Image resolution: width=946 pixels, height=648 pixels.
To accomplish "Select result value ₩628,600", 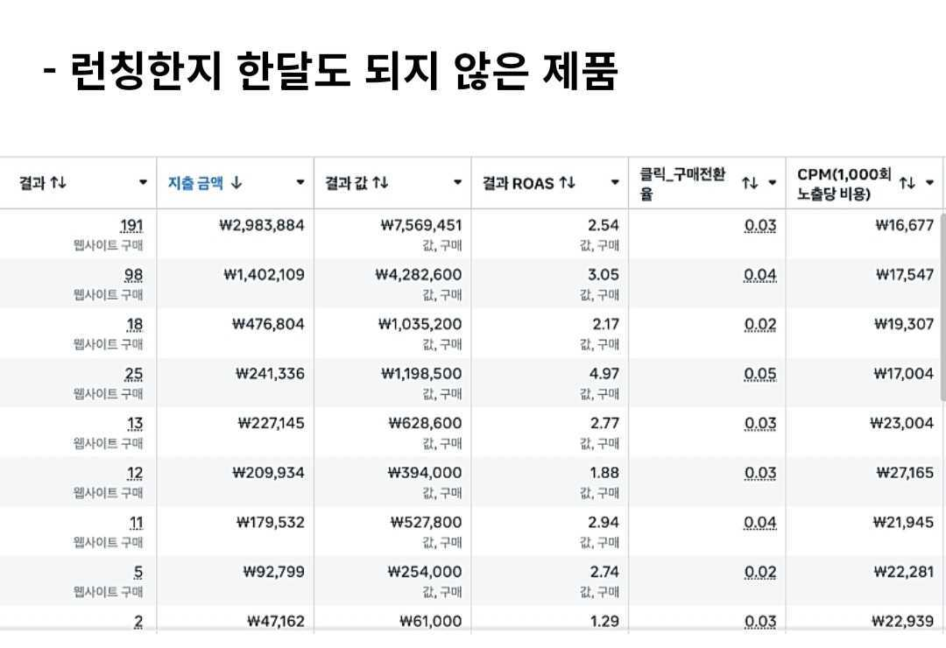I will (x=425, y=424).
